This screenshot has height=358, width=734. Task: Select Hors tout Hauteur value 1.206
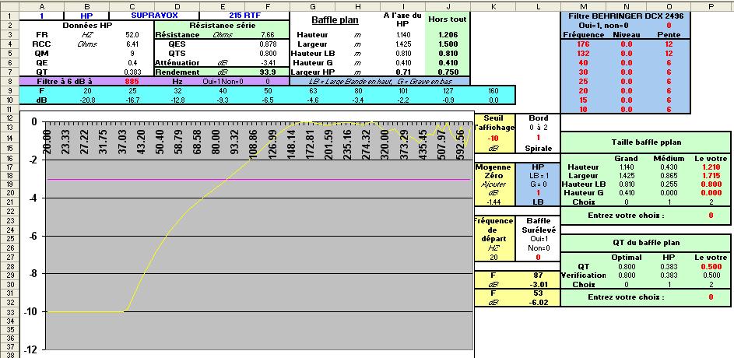click(x=448, y=34)
